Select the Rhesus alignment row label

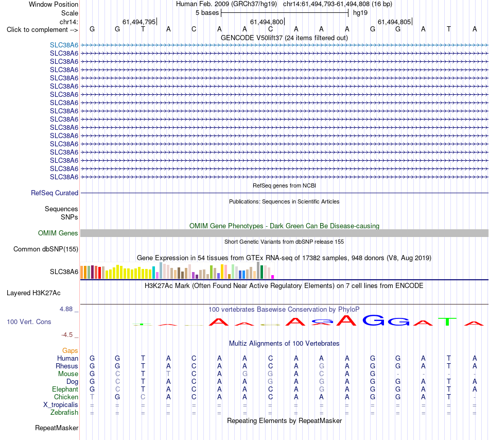coord(67,366)
